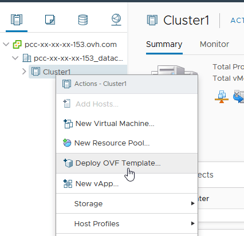Click the New Virtual Machine icon
Viewport: 244px width, 236px height.
[x=68, y=124]
